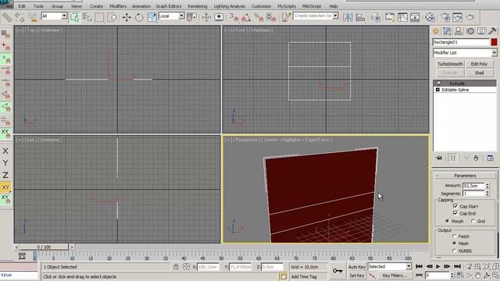Open Edit Named Selection Sets
500x281 pixels.
pyautogui.click(x=286, y=17)
